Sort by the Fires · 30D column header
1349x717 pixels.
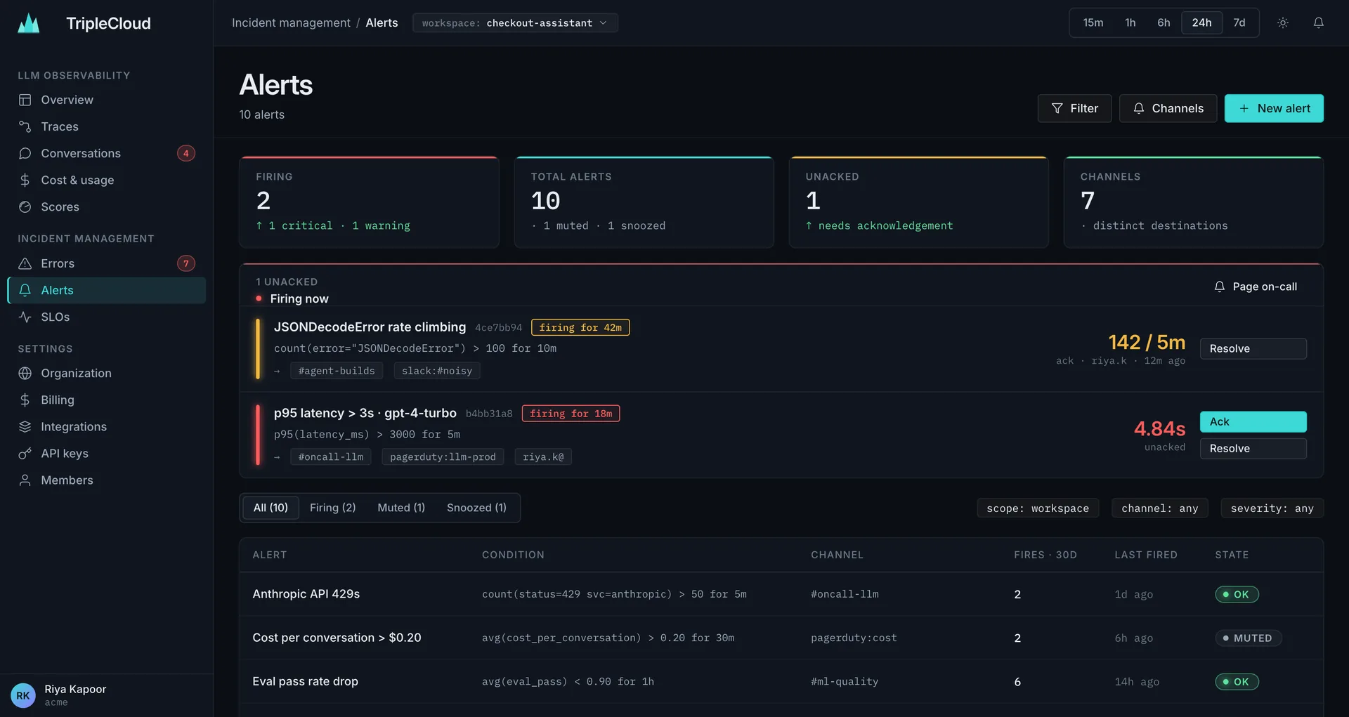click(1045, 555)
